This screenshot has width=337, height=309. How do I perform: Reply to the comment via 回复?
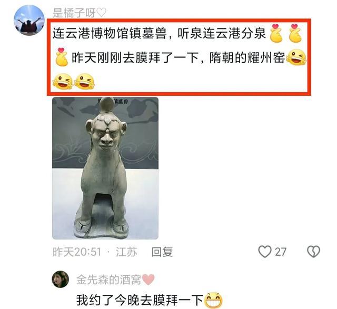click(162, 252)
